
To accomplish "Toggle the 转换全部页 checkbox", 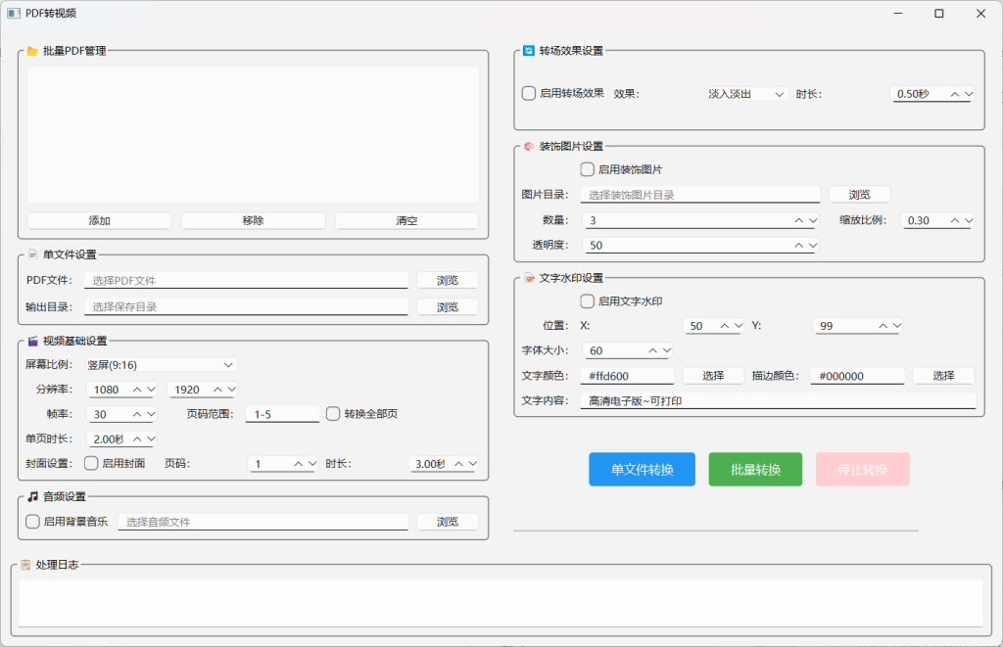I will click(x=334, y=414).
